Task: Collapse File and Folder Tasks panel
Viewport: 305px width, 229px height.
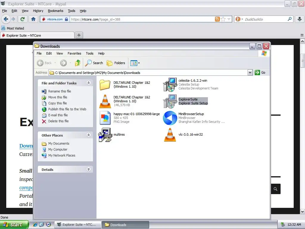Action: click(88, 83)
